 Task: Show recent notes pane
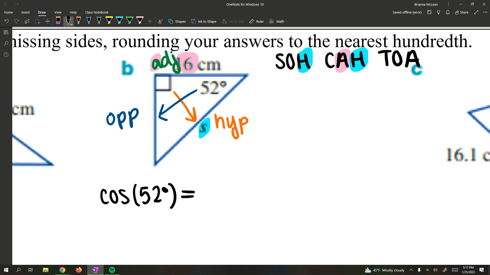pyautogui.click(x=6, y=55)
